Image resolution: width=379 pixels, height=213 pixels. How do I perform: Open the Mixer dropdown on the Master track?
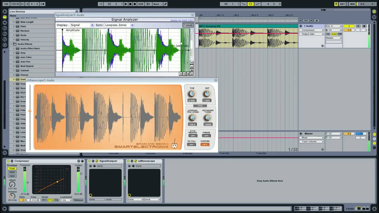[312, 138]
